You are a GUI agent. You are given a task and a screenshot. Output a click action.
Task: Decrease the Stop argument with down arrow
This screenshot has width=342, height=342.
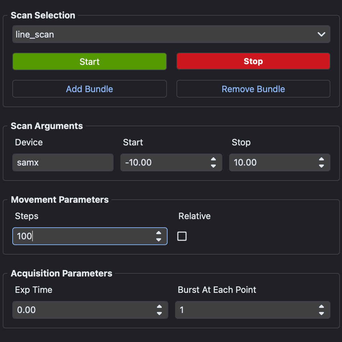(x=321, y=166)
